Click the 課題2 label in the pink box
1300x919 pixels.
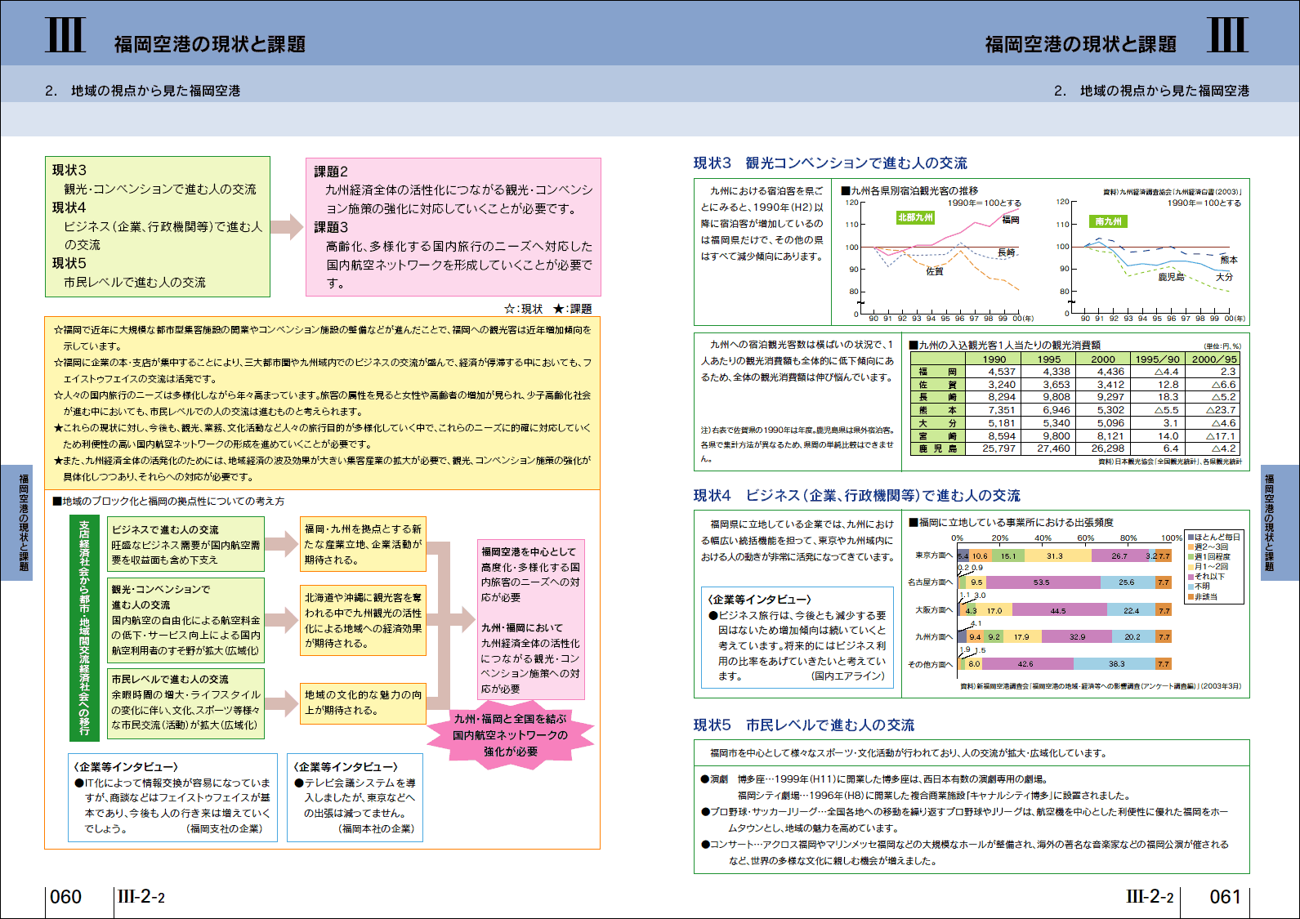pyautogui.click(x=331, y=172)
